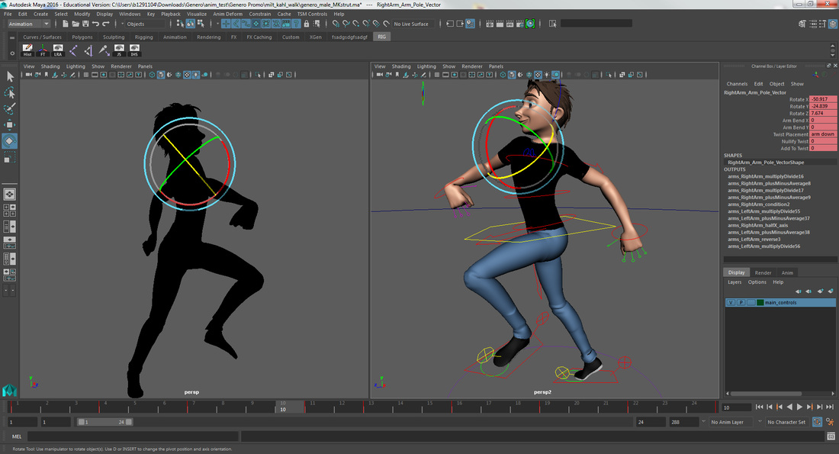Click the Hist shelf button
Image resolution: width=839 pixels, height=454 pixels.
pos(27,50)
